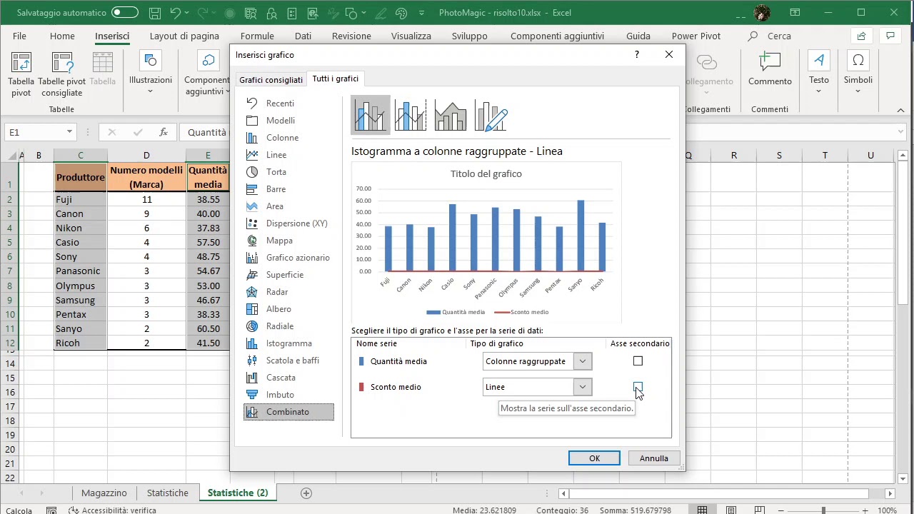The height and width of the screenshot is (514, 914).
Task: Open the Formule ribbon tab
Action: coord(257,36)
